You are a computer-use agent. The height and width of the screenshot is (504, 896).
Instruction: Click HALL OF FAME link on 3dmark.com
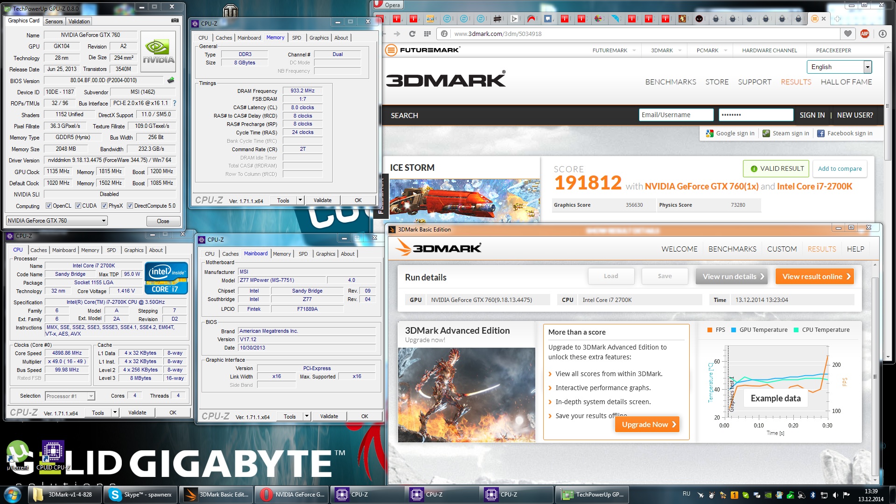(846, 82)
